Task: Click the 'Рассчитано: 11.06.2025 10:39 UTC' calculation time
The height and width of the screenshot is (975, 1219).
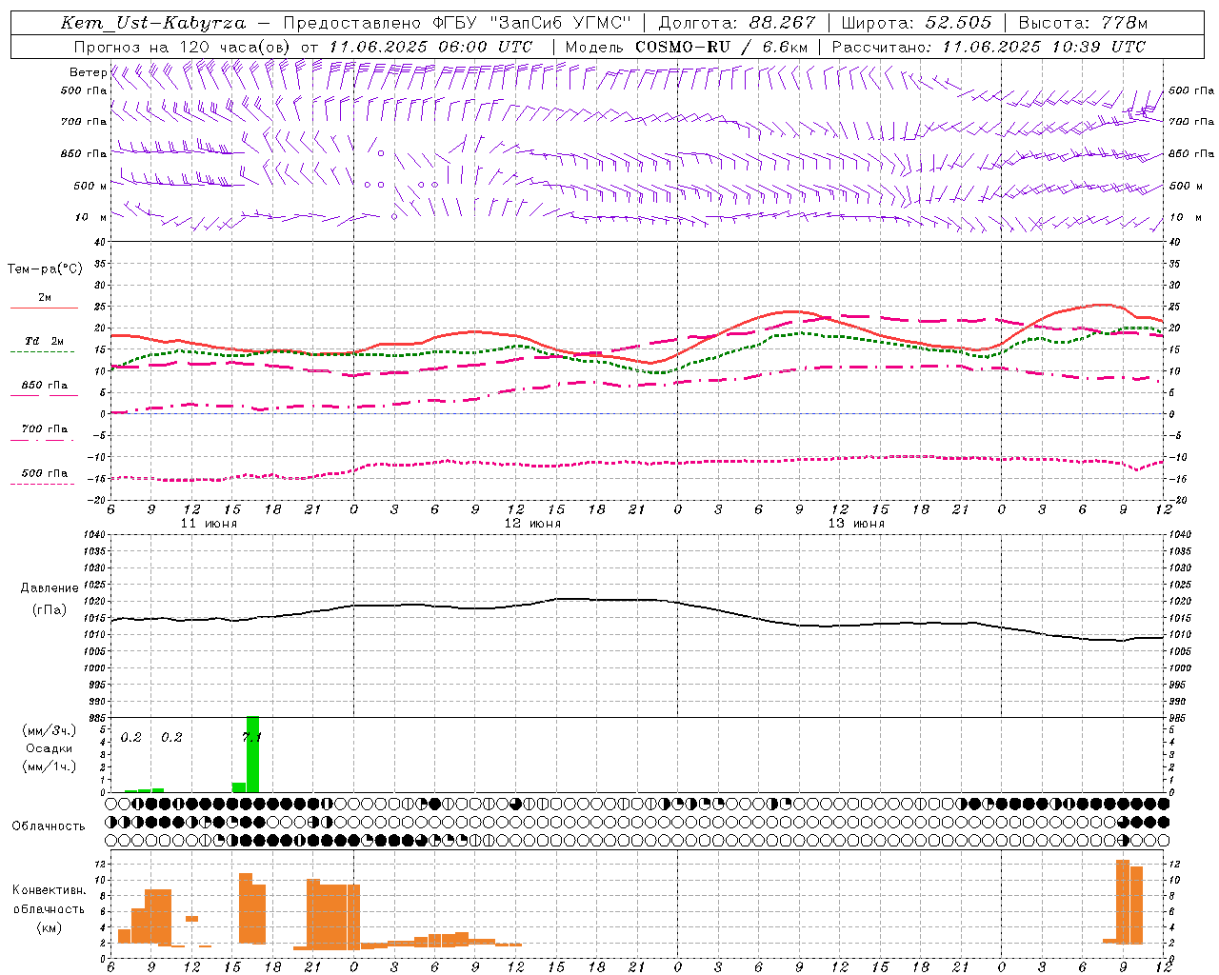Action: (989, 47)
